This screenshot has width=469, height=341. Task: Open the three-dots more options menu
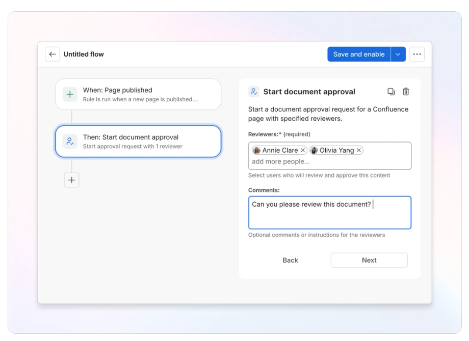coord(417,54)
